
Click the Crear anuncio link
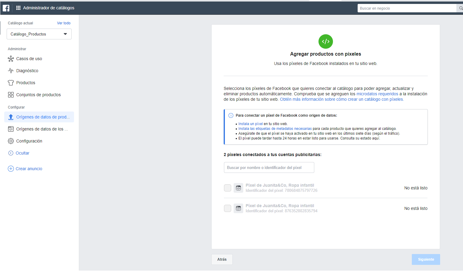(x=29, y=169)
